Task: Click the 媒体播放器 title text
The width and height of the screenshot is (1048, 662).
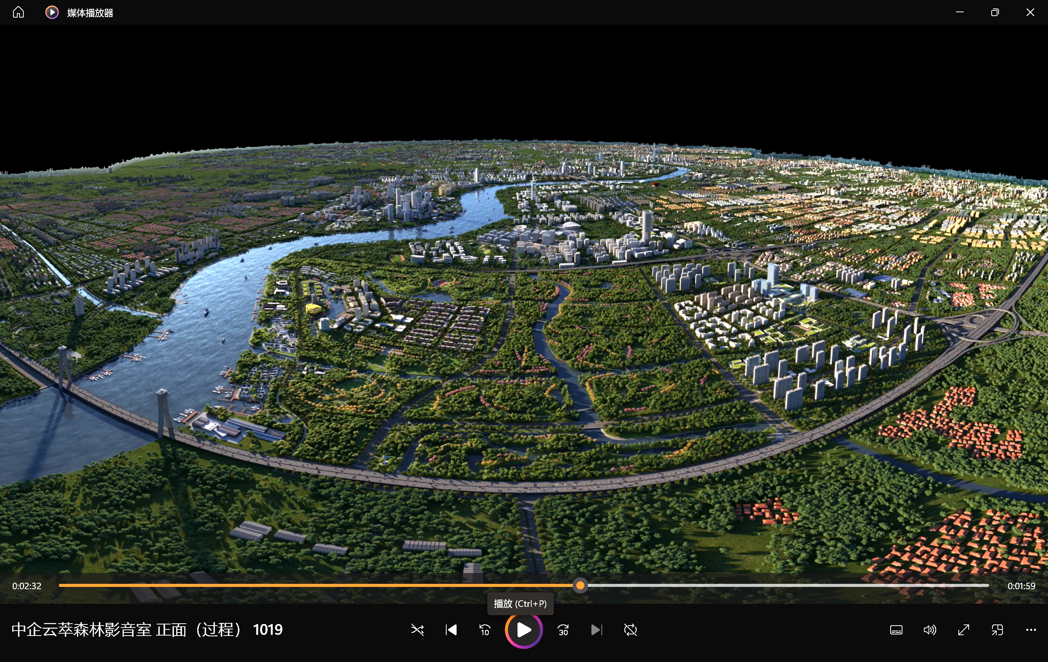Action: 90,13
